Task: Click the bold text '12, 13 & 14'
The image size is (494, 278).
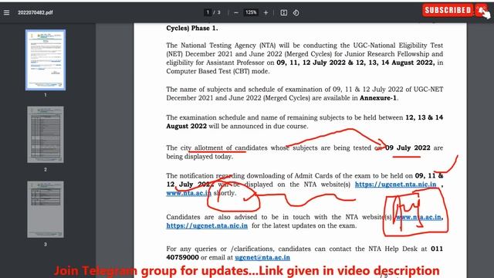Action: tap(424, 117)
